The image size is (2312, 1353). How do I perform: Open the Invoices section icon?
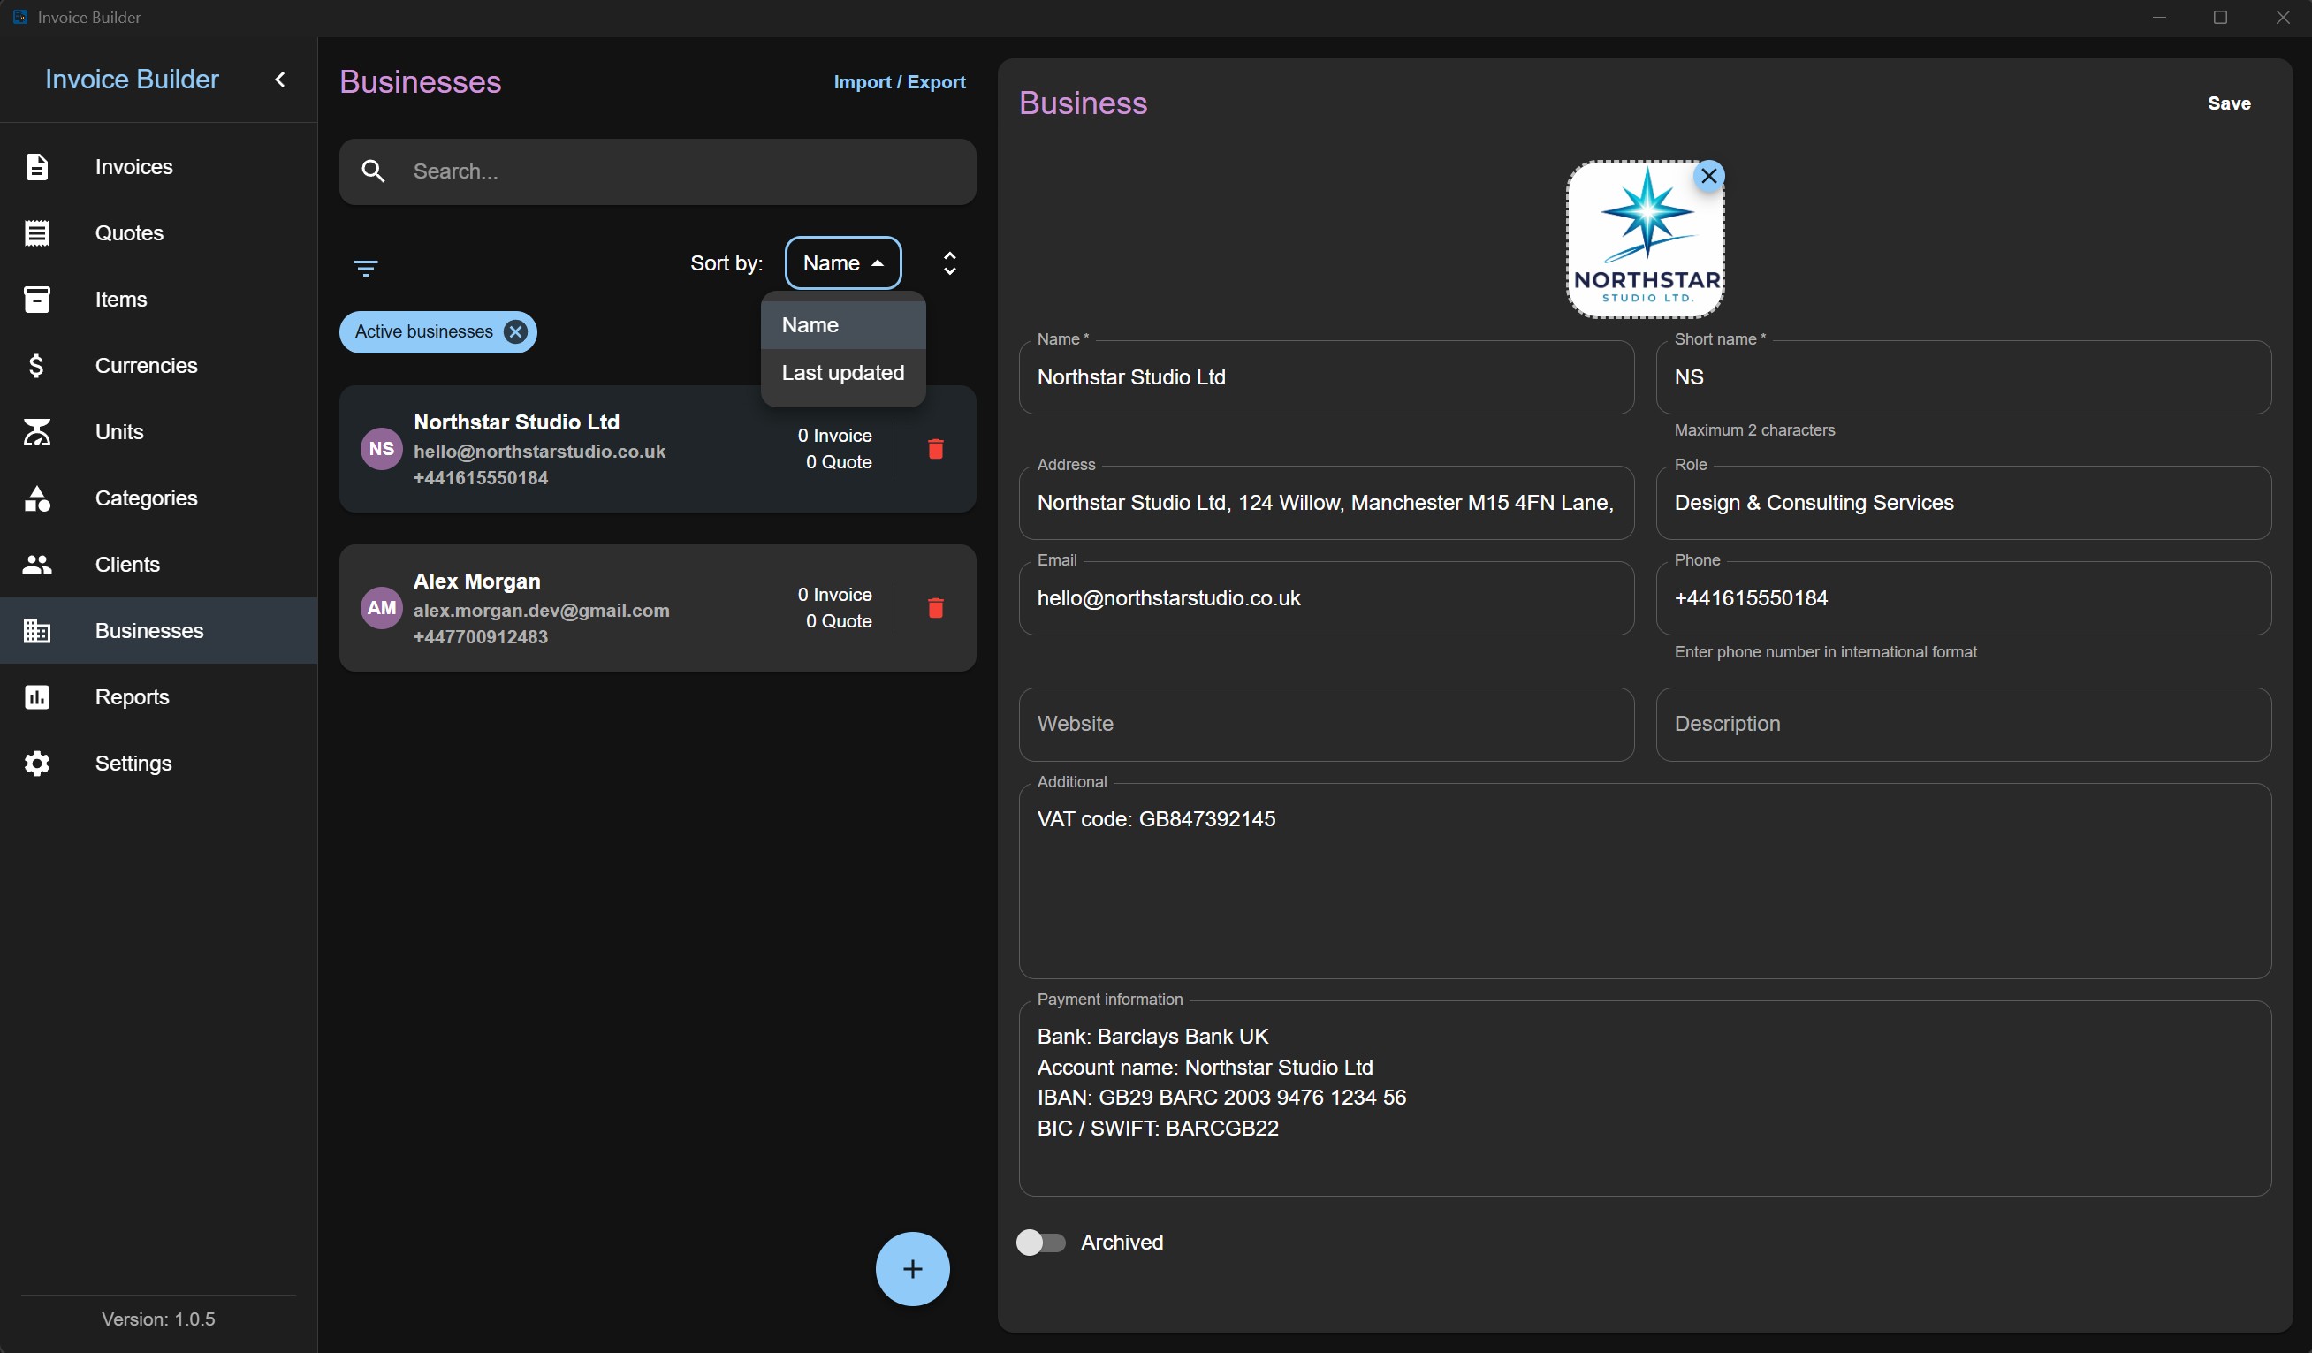pyautogui.click(x=37, y=167)
